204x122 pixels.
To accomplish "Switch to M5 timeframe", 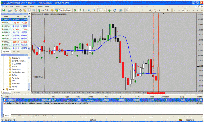I will pyautogui.click(x=180, y=10).
